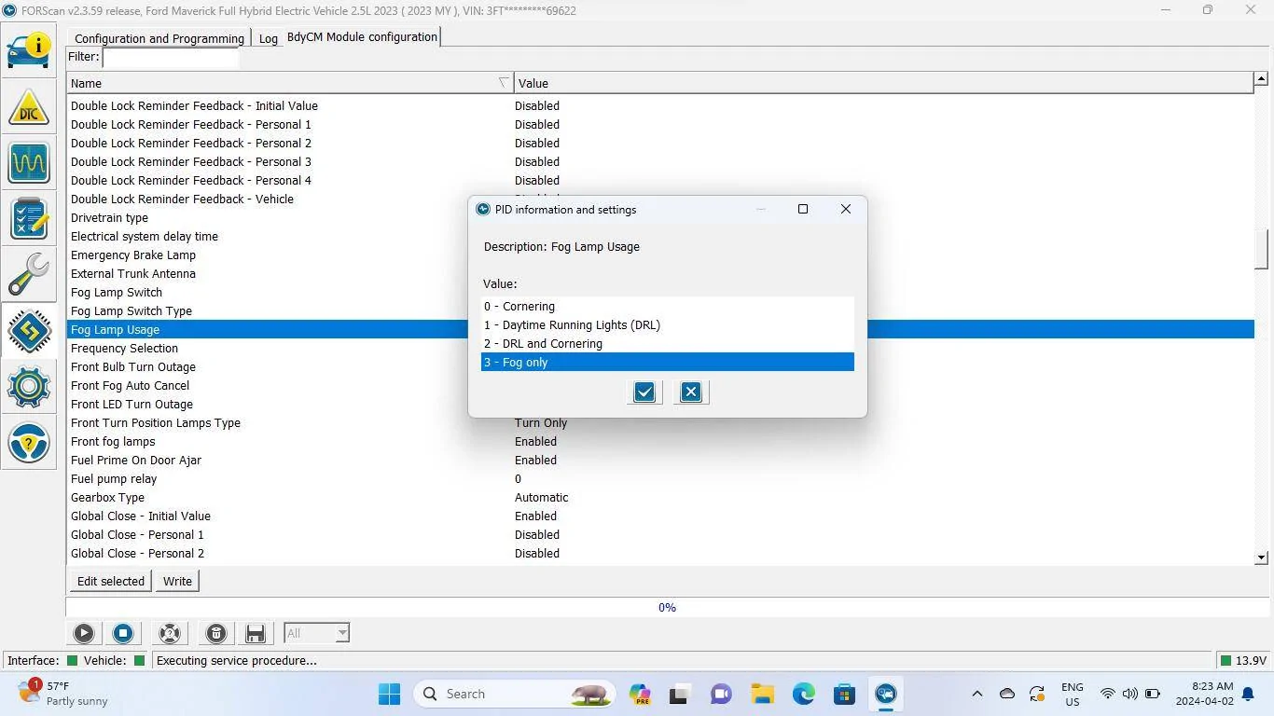Click the play start button
The height and width of the screenshot is (716, 1274).
(x=84, y=633)
